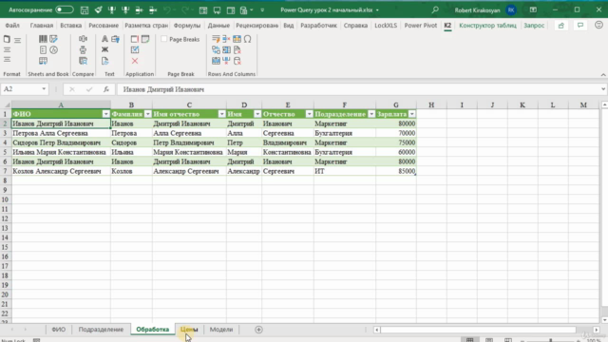The width and height of the screenshot is (608, 342).
Task: Click the Share icon near ribbon tabs
Action: pos(561,26)
